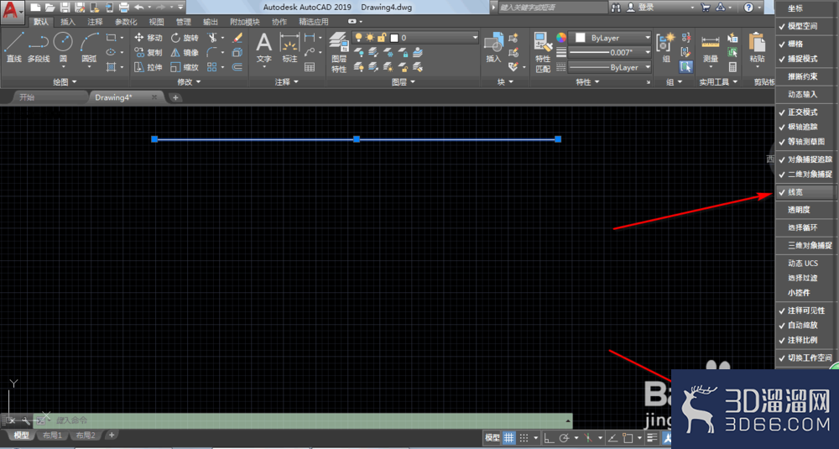Open the 0.007" lineweight dropdown
The width and height of the screenshot is (839, 449).
609,52
